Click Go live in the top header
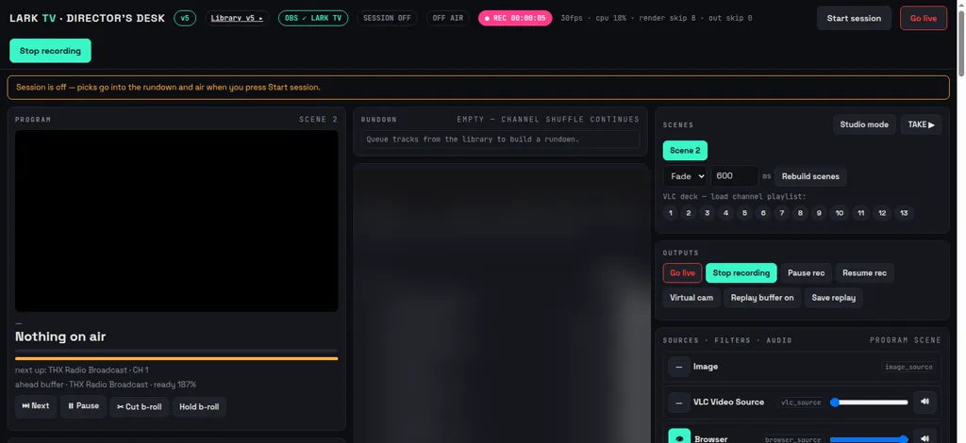The image size is (966, 443). (x=924, y=19)
